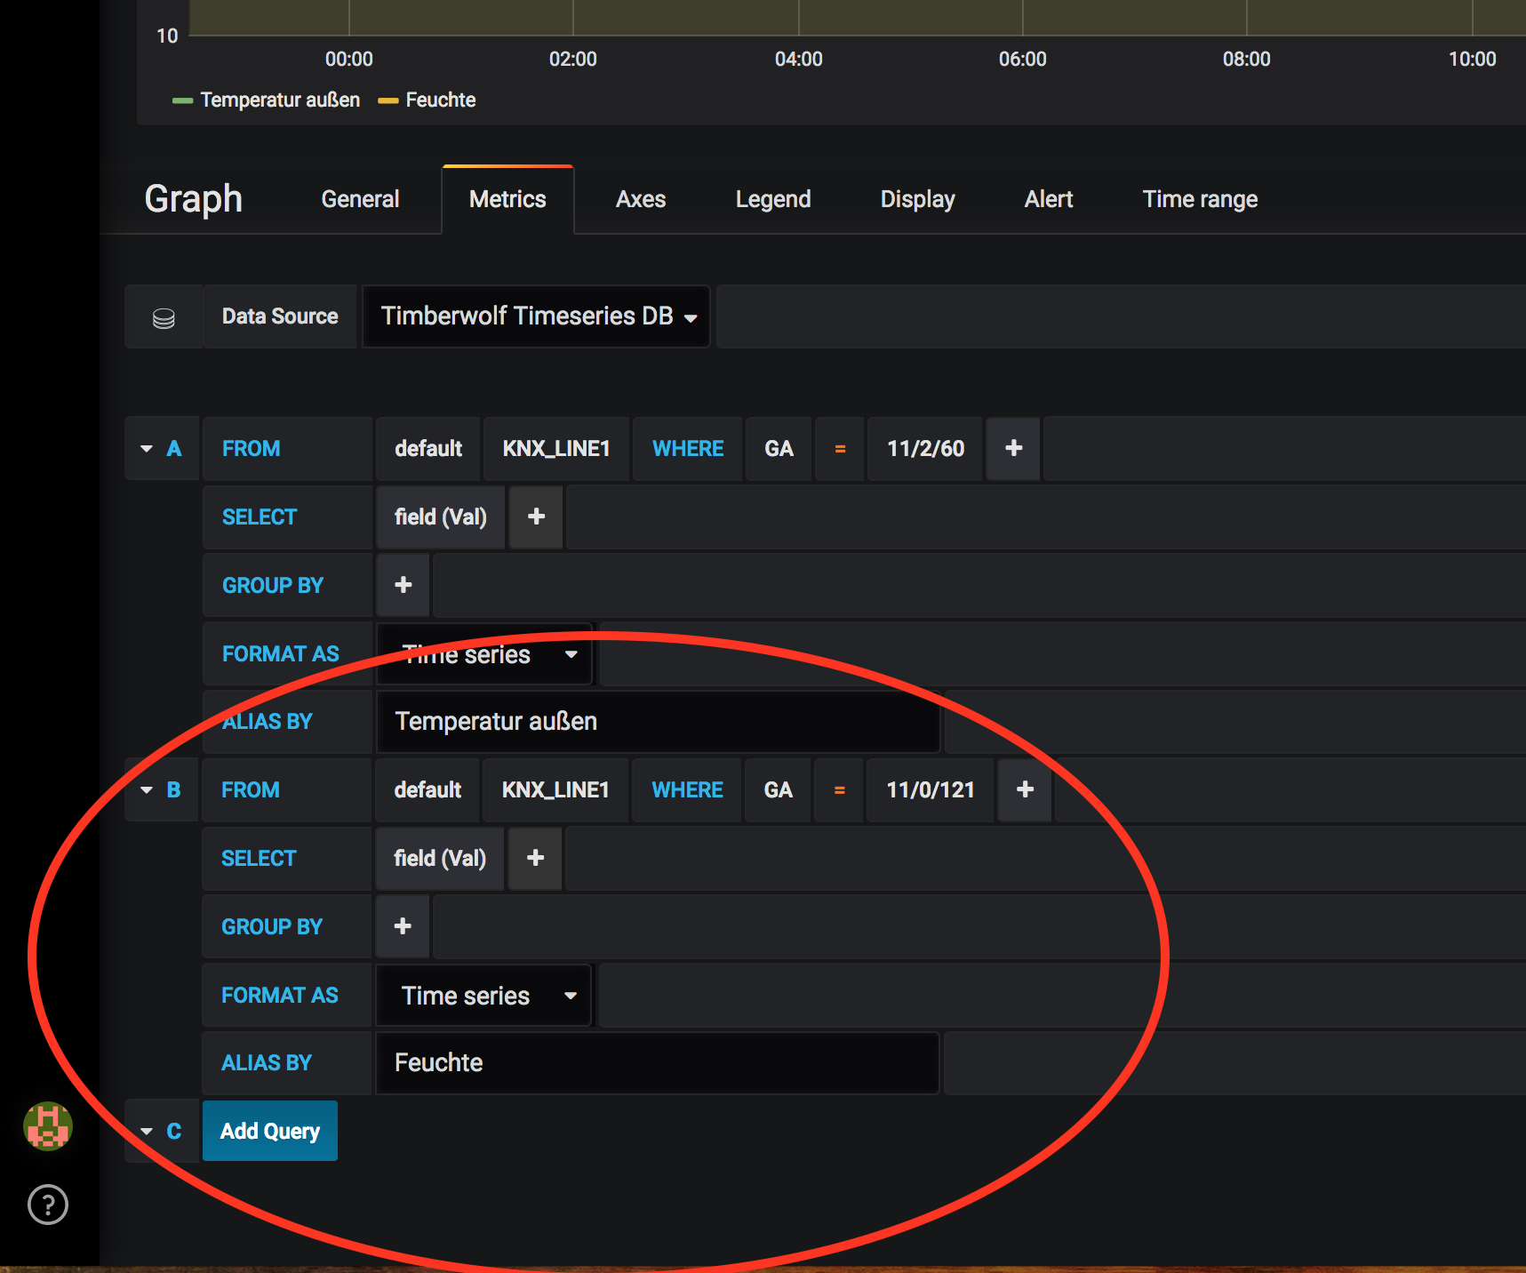The height and width of the screenshot is (1273, 1526).
Task: Click GA tag key in query A
Action: [779, 448]
